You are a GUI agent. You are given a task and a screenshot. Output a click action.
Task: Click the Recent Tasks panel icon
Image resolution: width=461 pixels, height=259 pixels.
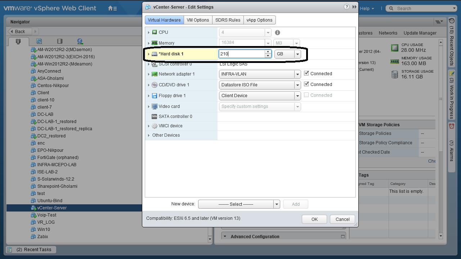[10, 250]
